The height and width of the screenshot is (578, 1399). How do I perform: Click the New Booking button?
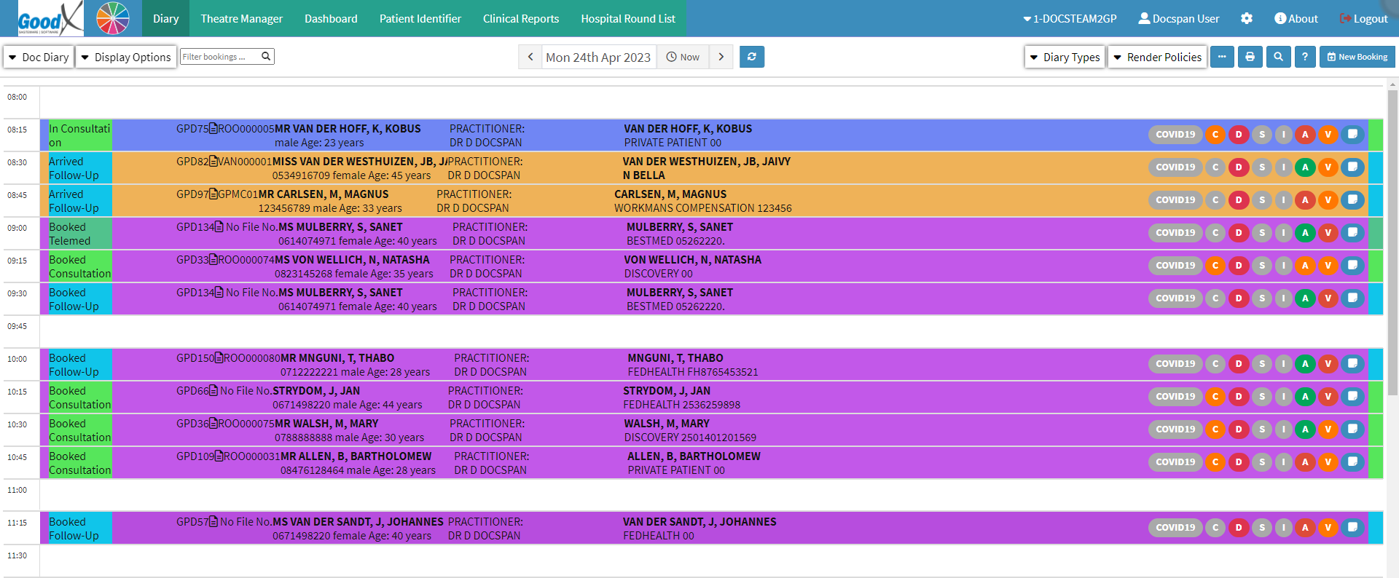point(1357,57)
